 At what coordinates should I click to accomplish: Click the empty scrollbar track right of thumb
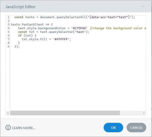click(x=131, y=113)
